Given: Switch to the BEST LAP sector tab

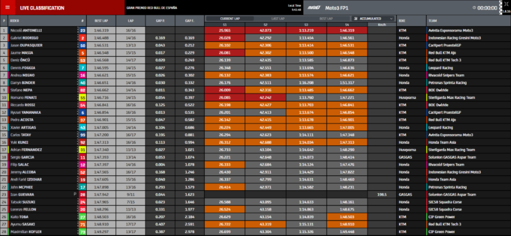Looking at the screenshot, I should 326,19.
